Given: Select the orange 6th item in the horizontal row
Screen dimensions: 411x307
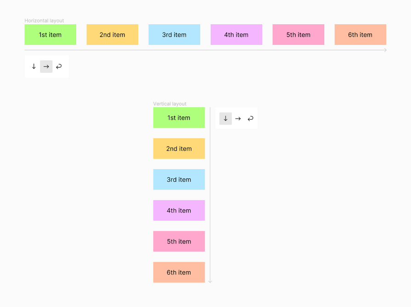Looking at the screenshot, I should click(x=360, y=34).
